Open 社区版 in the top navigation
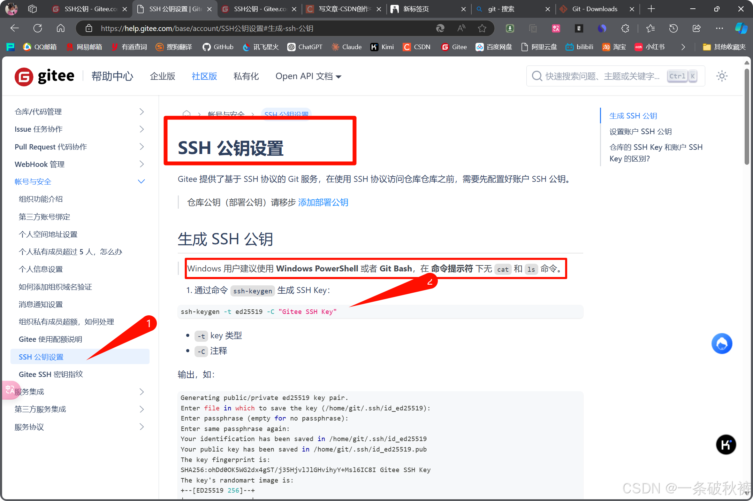Viewport: 753px width, 501px height. tap(204, 76)
